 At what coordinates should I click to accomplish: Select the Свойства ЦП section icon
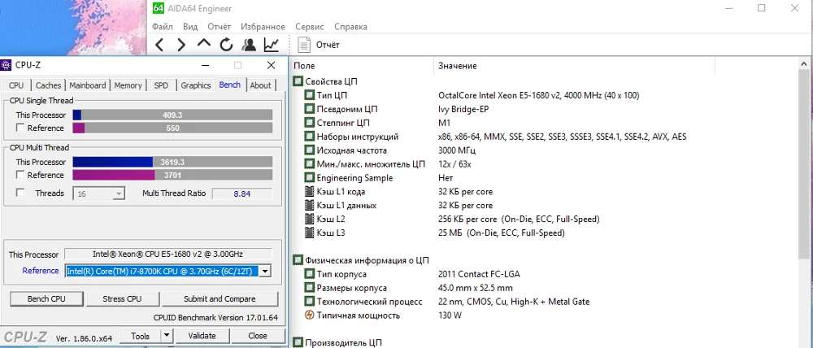pyautogui.click(x=298, y=81)
